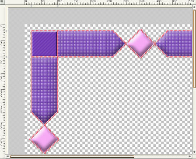
Task: Click the horizontal scrollbar right arrow
Action: (x=190, y=156)
